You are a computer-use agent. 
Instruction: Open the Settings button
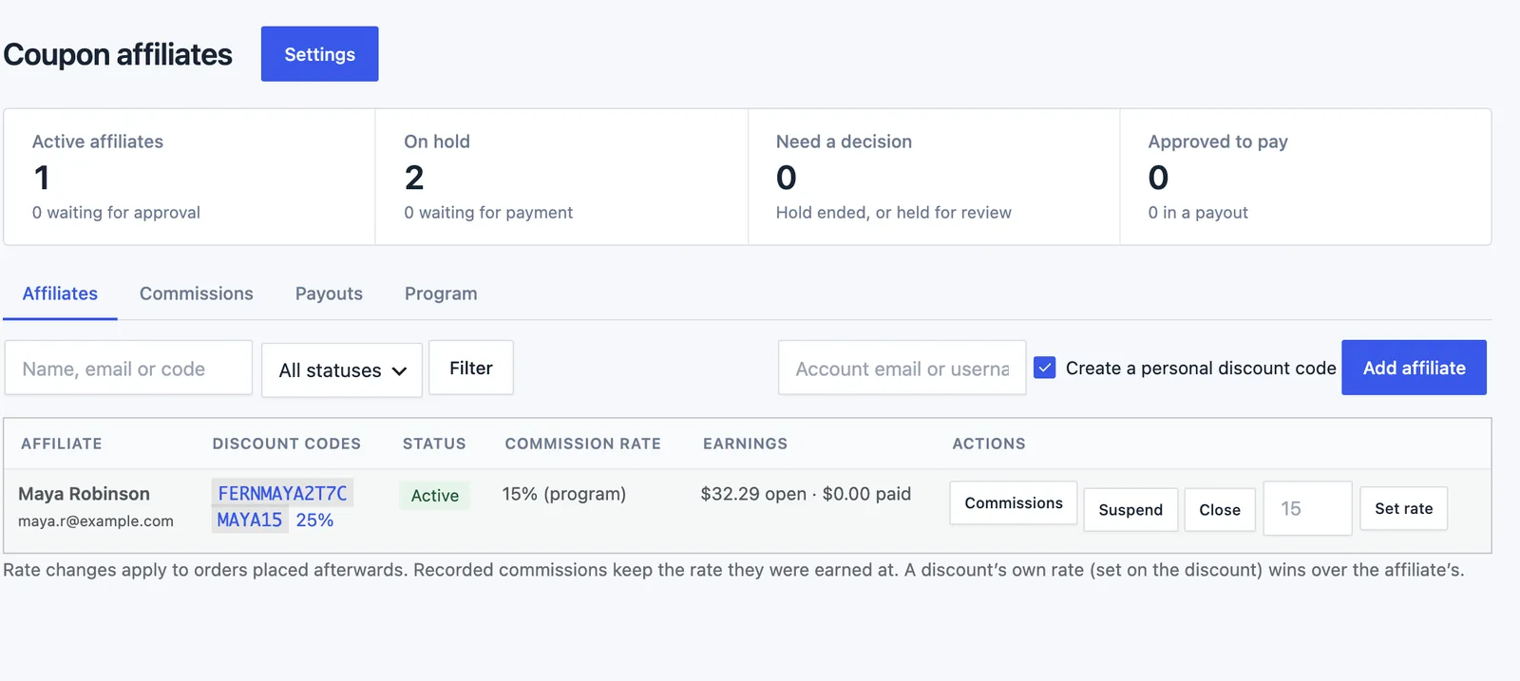pyautogui.click(x=319, y=54)
